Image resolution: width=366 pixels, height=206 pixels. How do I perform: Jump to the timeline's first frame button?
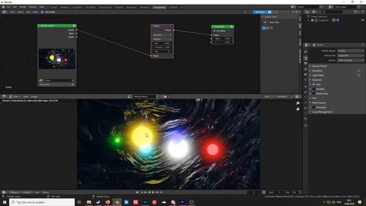pos(141,192)
